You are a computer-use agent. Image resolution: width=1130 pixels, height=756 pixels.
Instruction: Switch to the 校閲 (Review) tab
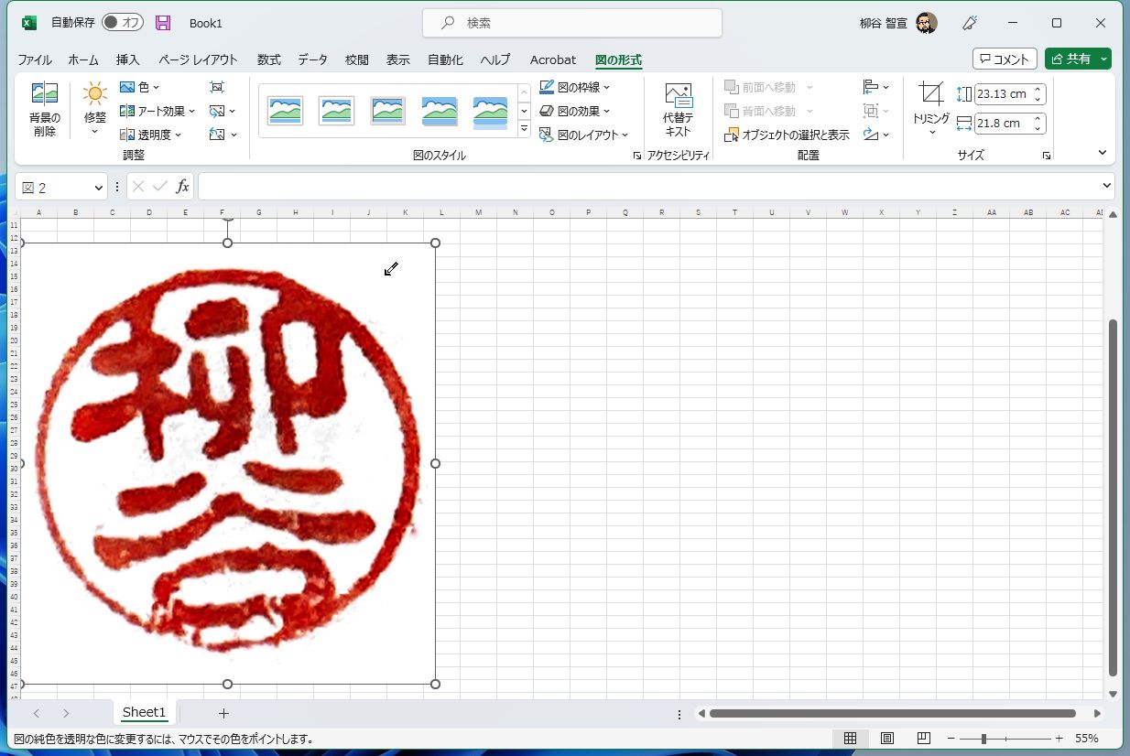pos(357,59)
